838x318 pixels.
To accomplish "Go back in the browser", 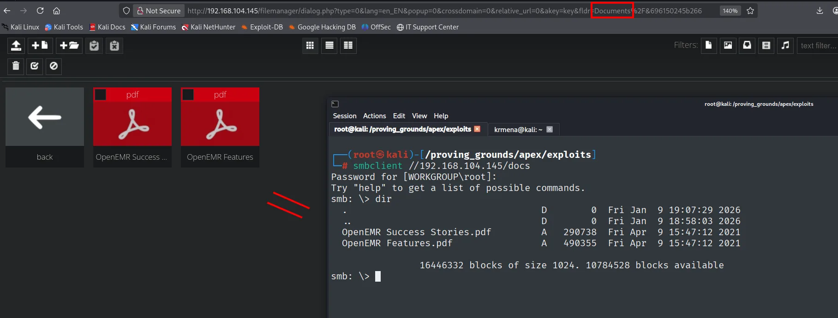I will click(x=7, y=11).
